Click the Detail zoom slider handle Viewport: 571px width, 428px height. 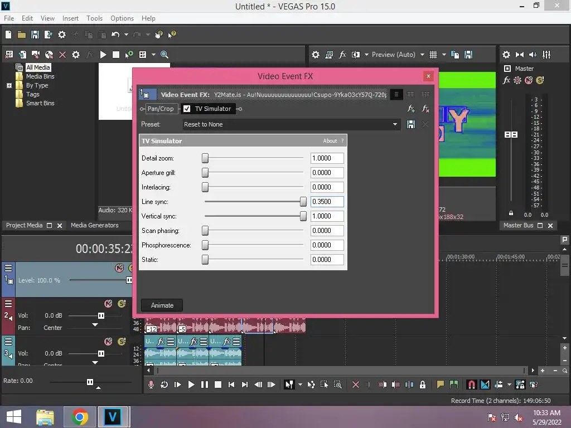205,158
